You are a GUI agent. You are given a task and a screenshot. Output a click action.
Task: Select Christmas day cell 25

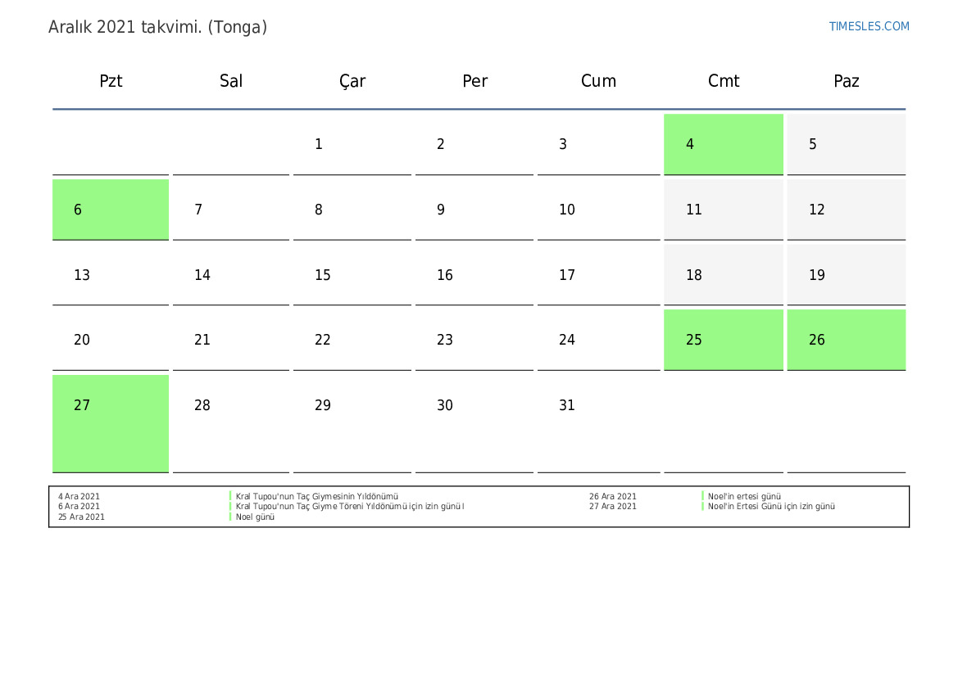point(724,340)
